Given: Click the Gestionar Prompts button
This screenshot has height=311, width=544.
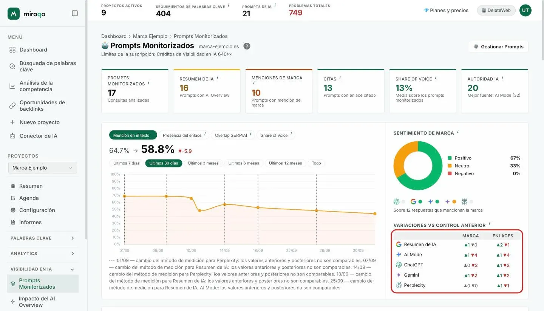Looking at the screenshot, I should 498,46.
